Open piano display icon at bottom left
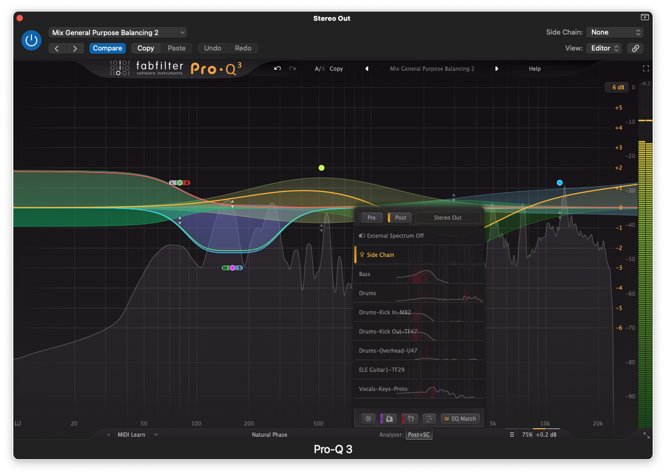The width and height of the screenshot is (666, 475). click(18, 423)
